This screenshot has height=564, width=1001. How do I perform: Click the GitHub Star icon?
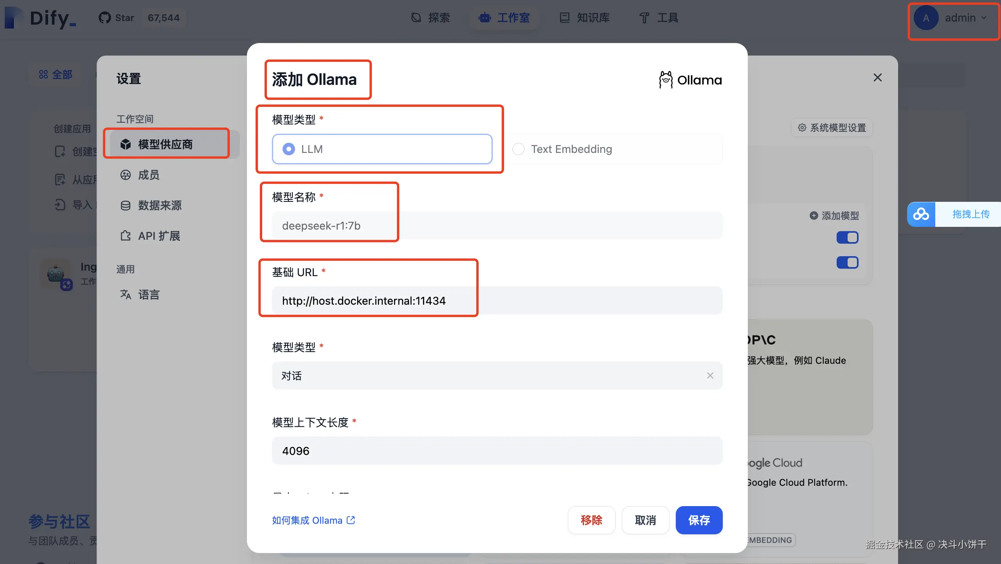pos(104,18)
